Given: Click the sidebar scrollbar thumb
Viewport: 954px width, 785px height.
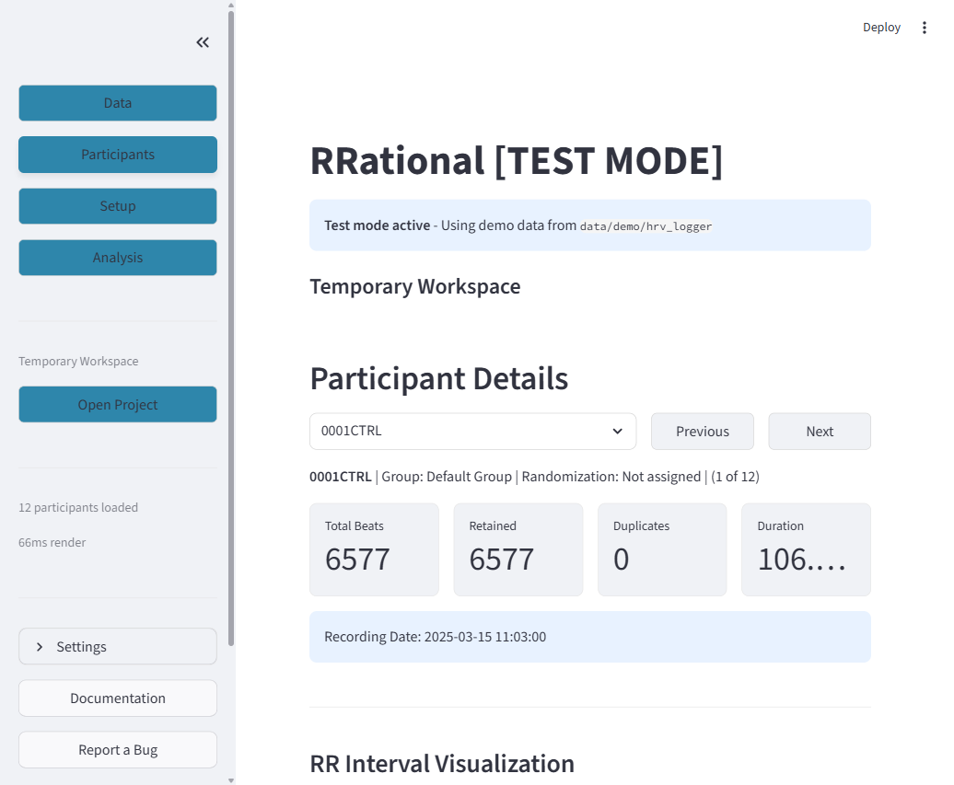Looking at the screenshot, I should click(x=231, y=329).
